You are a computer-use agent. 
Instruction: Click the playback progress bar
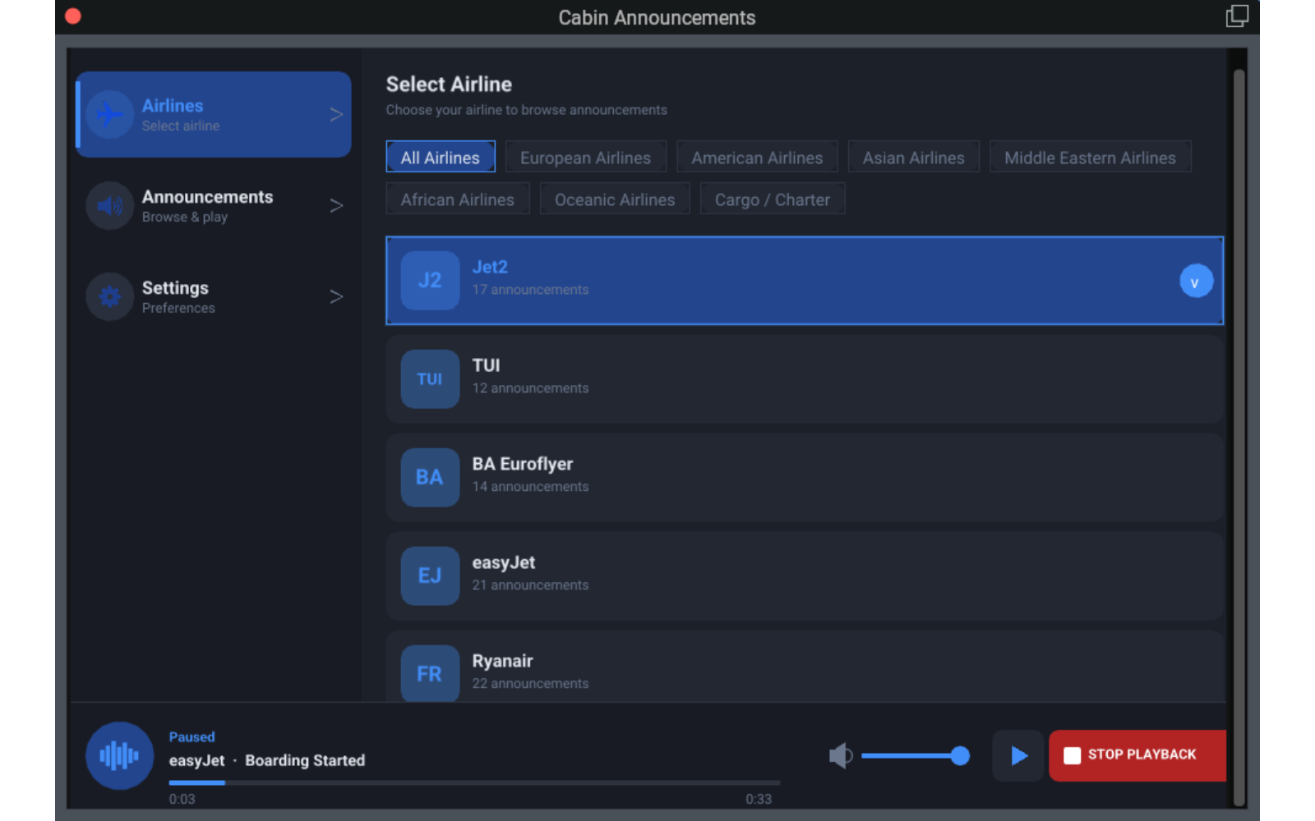474,782
